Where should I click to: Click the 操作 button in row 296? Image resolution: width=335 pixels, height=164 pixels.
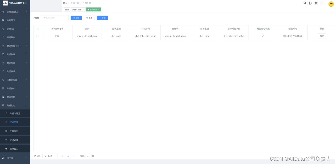[x=322, y=36]
